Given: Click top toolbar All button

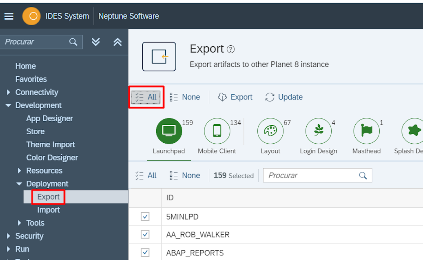Looking at the screenshot, I should [x=146, y=97].
